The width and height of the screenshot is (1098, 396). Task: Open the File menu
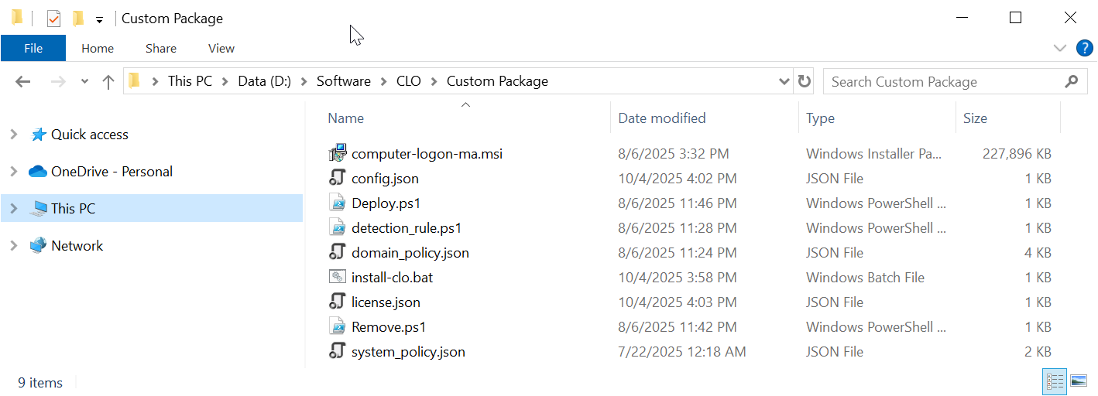pos(33,48)
